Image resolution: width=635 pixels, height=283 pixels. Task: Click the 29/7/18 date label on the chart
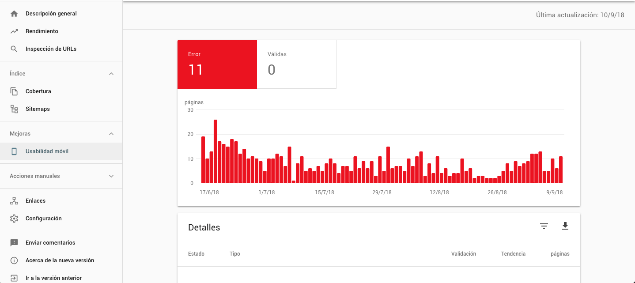click(x=382, y=192)
